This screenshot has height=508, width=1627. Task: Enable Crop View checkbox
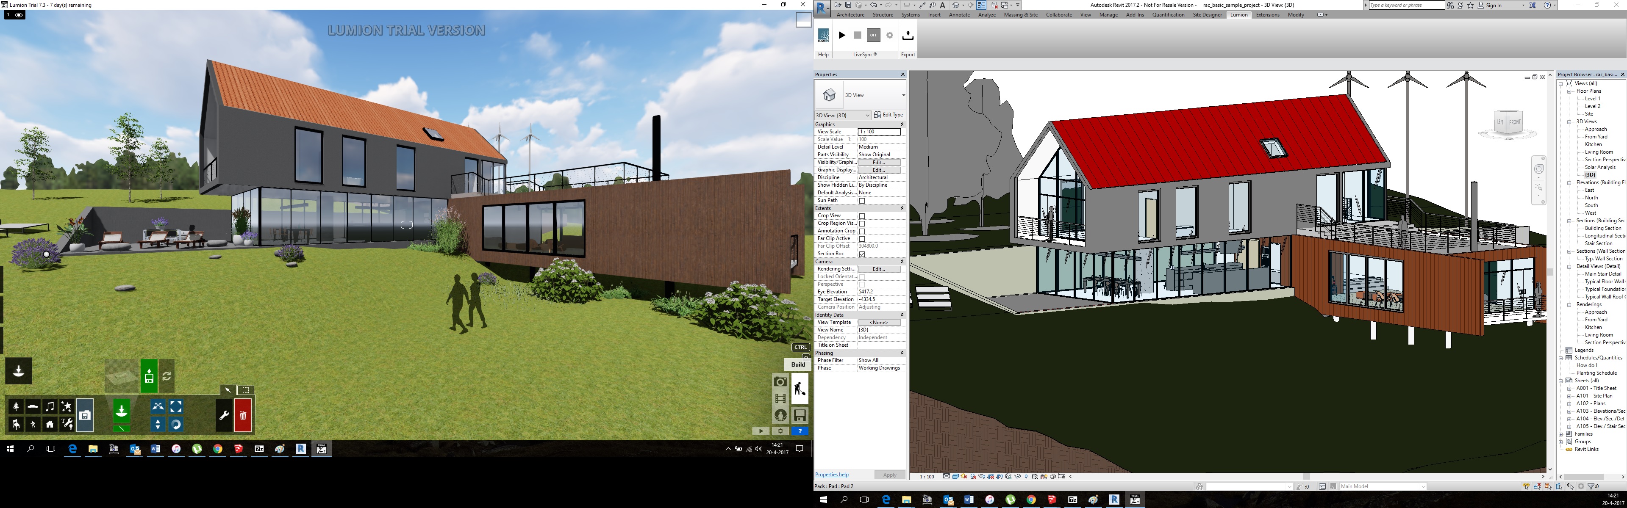pos(861,216)
